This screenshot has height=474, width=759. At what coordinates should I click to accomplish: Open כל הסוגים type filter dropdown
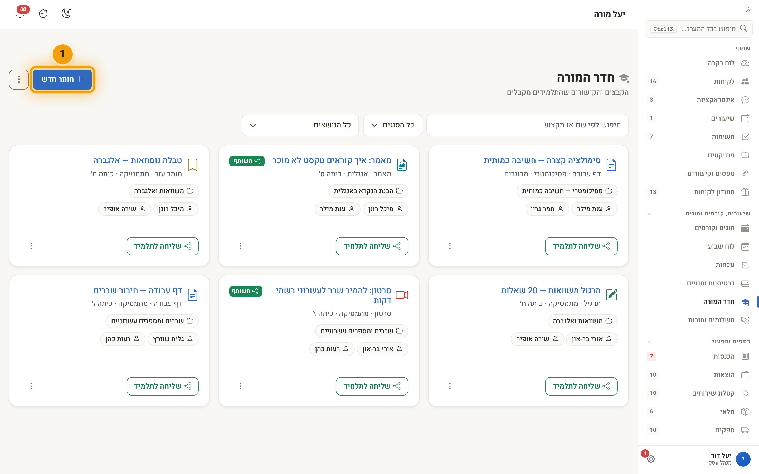(x=392, y=125)
